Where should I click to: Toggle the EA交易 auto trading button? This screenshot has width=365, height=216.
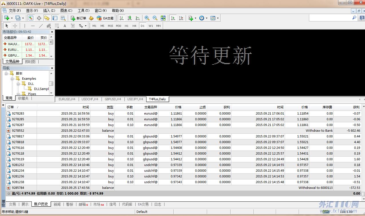[105, 18]
